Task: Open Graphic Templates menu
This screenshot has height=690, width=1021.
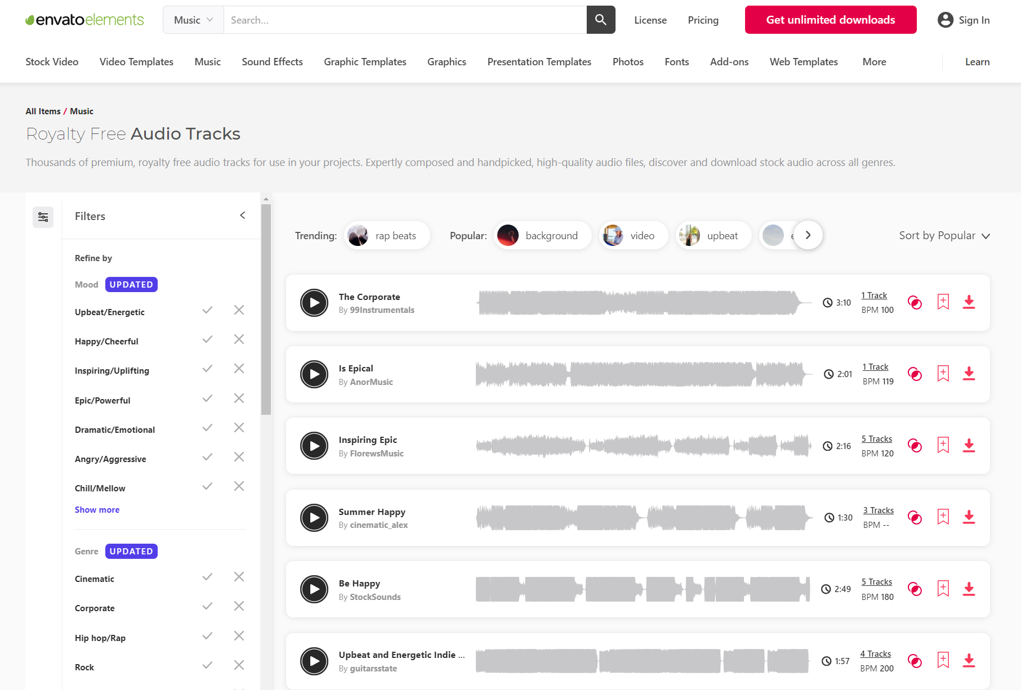Action: 365,62
